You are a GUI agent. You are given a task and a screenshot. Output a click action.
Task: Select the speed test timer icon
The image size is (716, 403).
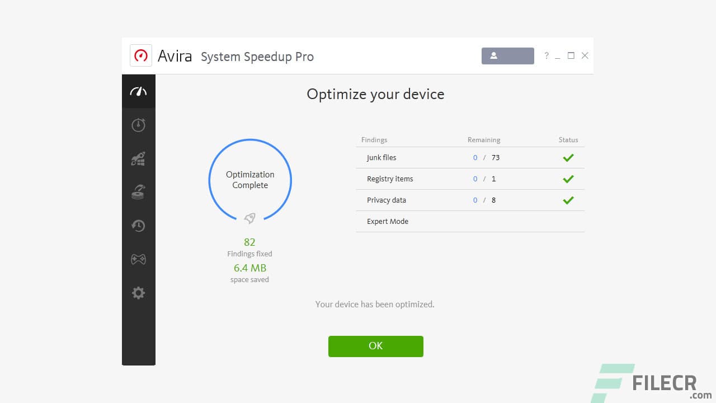pyautogui.click(x=138, y=124)
